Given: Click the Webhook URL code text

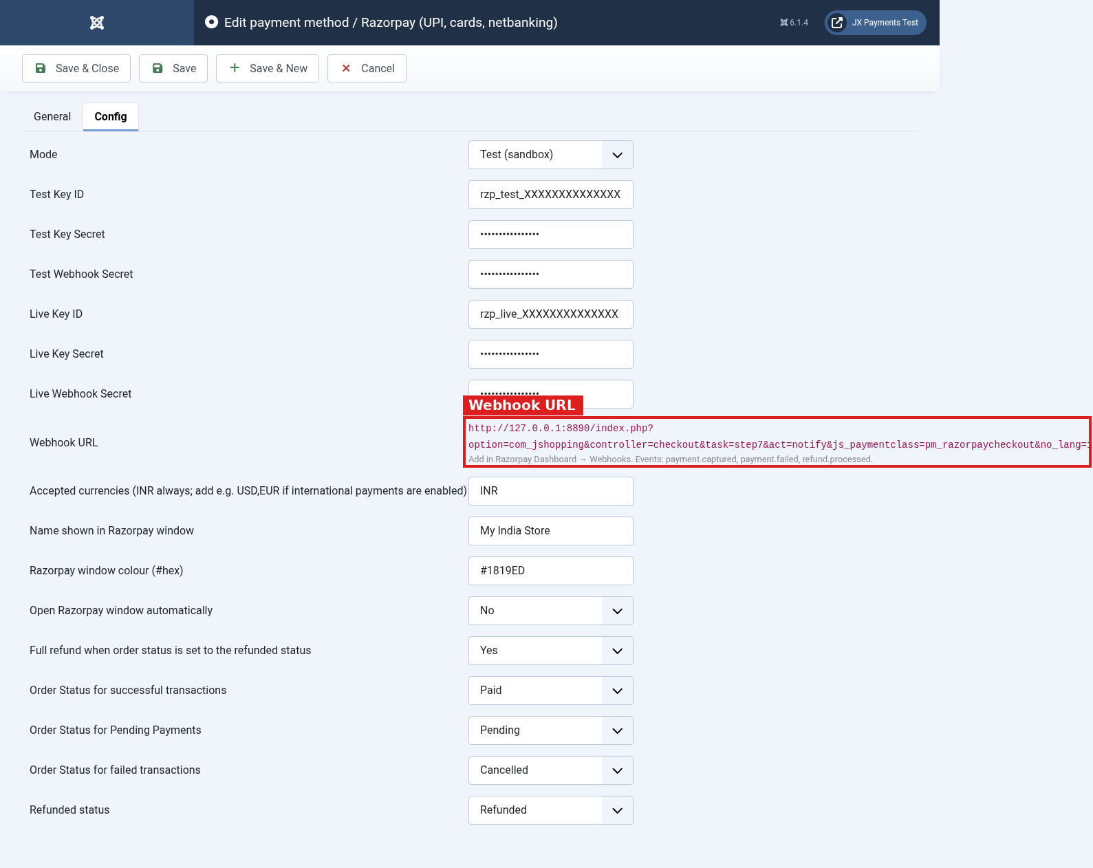Looking at the screenshot, I should click(780, 436).
